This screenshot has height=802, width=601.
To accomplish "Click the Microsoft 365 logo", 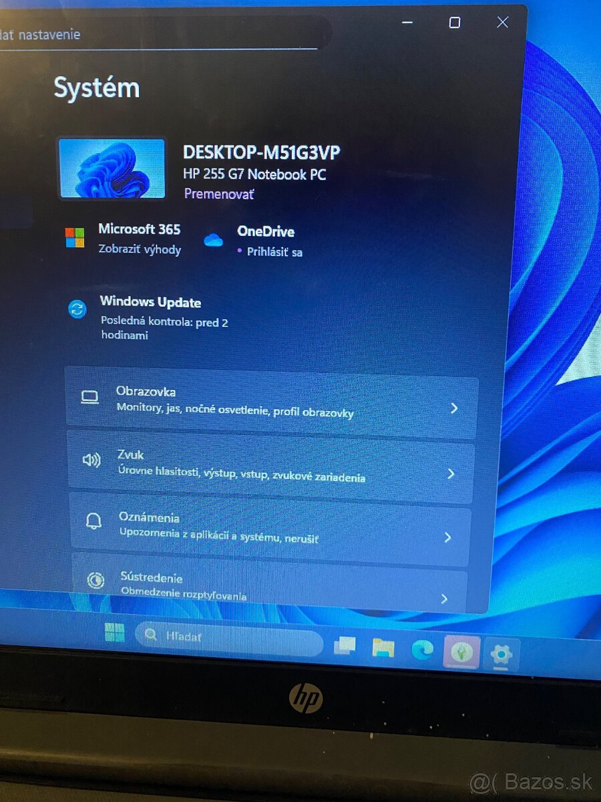I will (75, 237).
